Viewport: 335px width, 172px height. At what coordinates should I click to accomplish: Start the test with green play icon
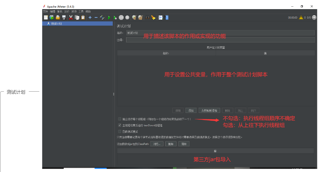109,18
